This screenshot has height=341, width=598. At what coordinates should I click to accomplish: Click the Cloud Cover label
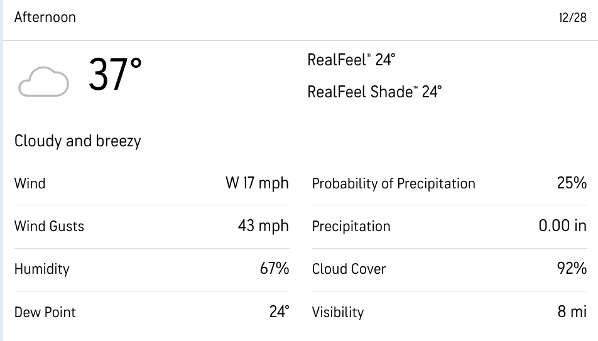349,269
